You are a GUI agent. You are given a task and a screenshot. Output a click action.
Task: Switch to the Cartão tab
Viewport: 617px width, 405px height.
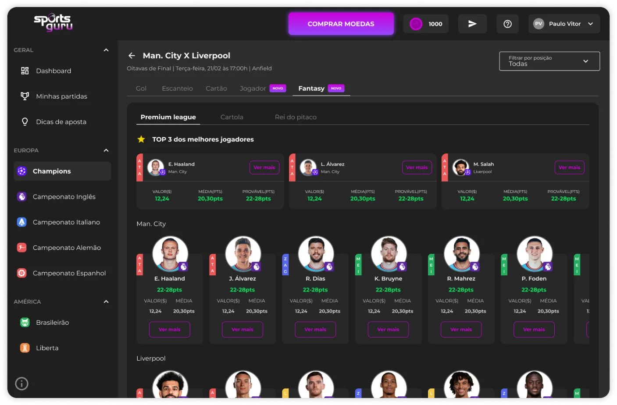point(216,89)
